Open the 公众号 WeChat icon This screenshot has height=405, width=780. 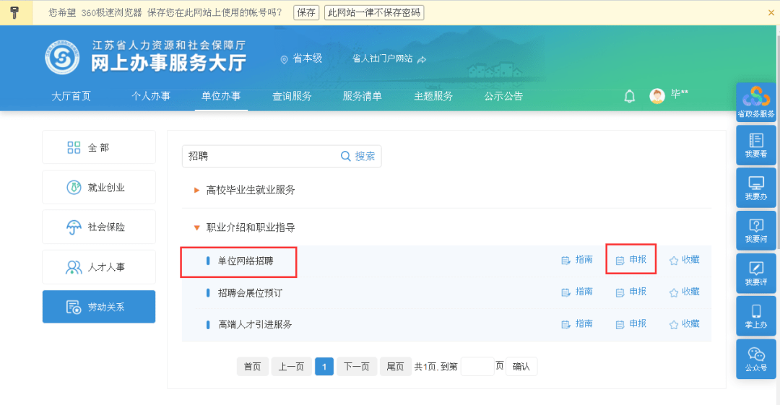tap(755, 358)
